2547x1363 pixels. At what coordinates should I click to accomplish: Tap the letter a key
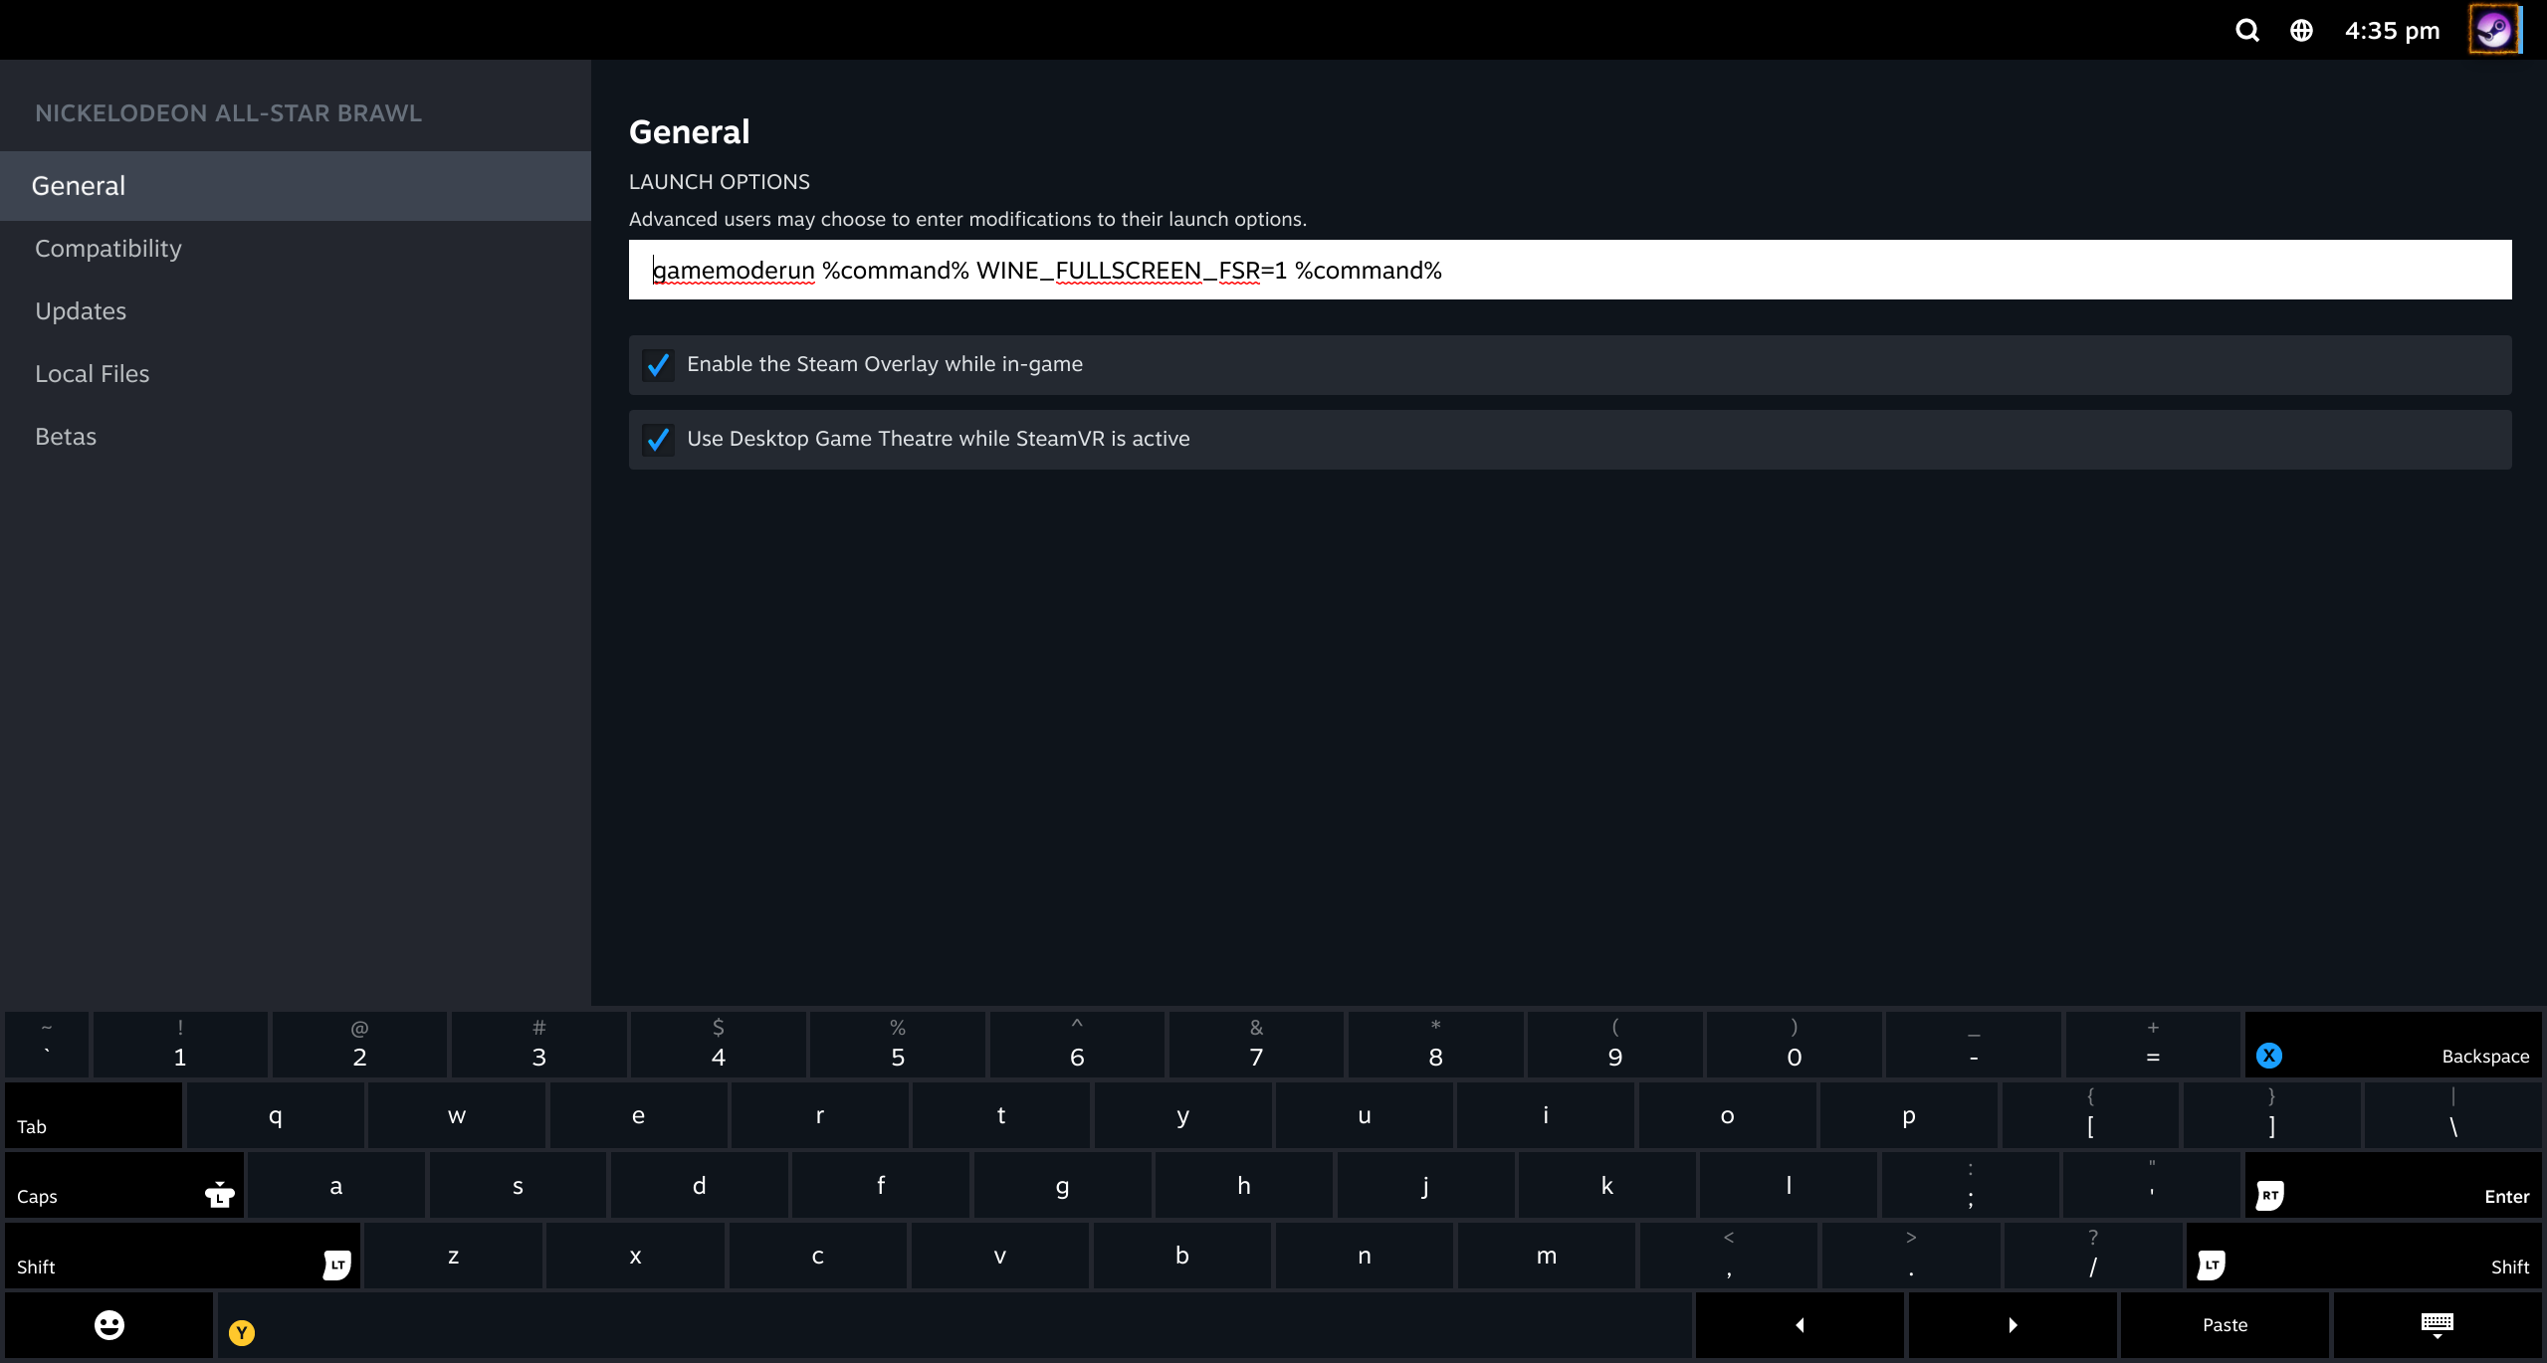(336, 1185)
